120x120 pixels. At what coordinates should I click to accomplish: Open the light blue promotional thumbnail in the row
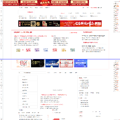(x=81, y=63)
